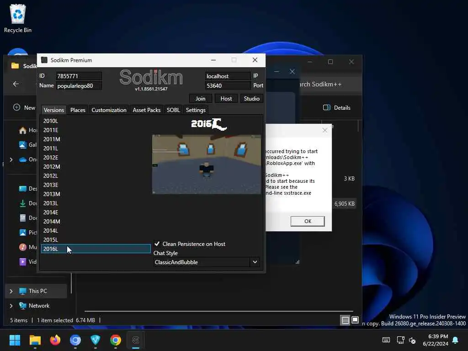Open the blue shield app in taskbar
Screen dimensions: 468x351
pyautogui.click(x=95, y=340)
